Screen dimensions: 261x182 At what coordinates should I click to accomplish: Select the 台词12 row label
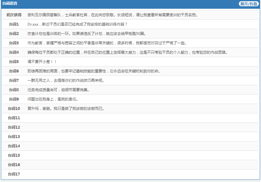(14, 127)
